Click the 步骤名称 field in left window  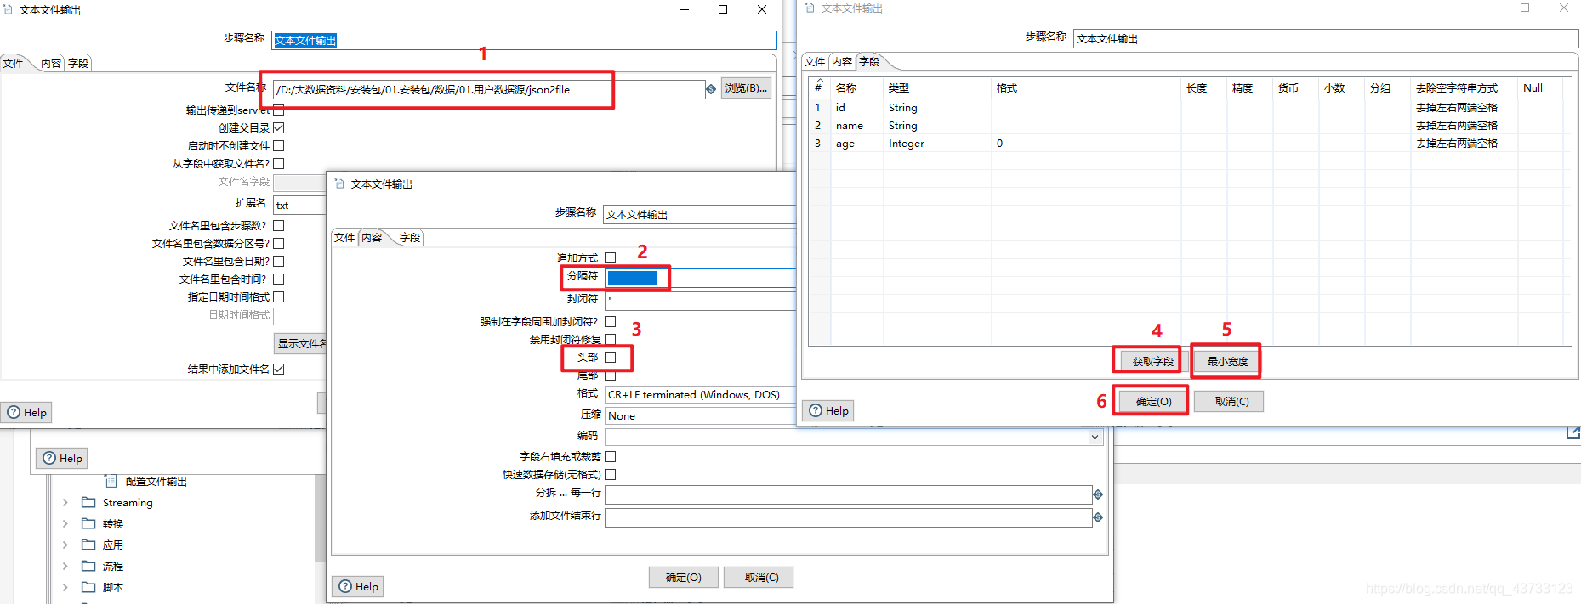524,40
